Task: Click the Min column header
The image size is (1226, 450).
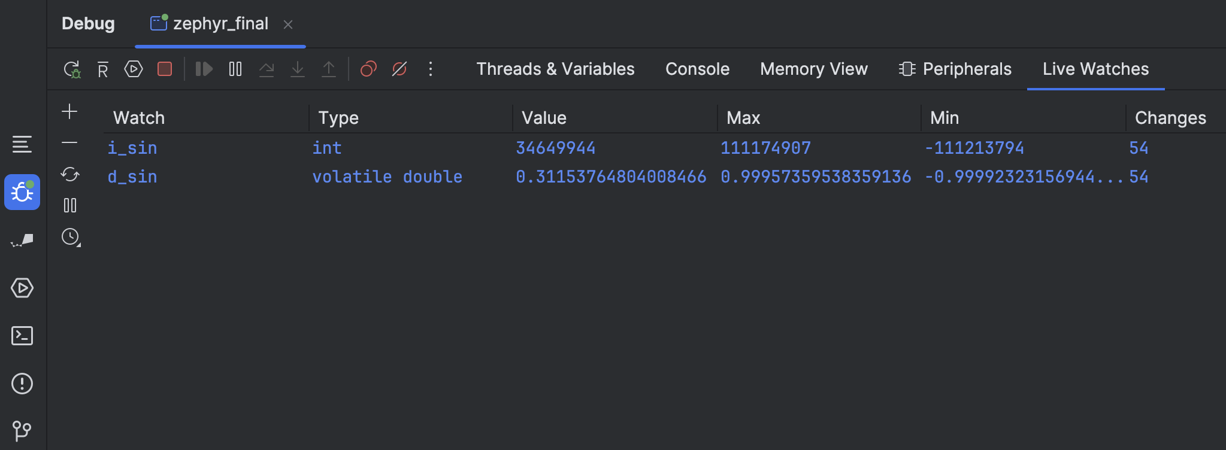Action: pyautogui.click(x=945, y=118)
